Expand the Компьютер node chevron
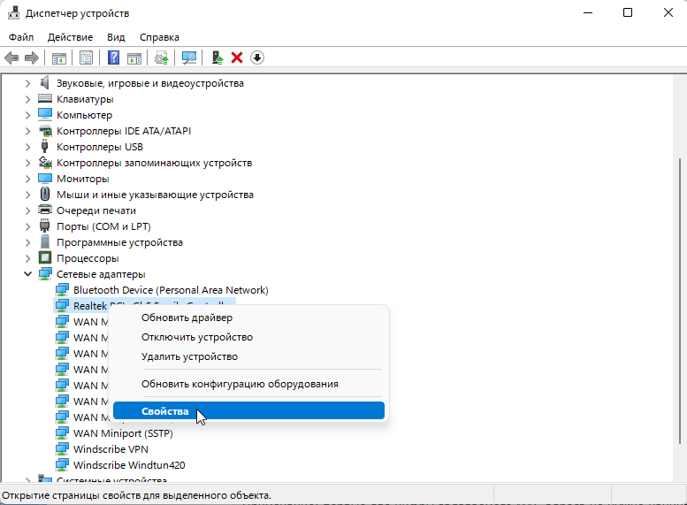 [x=27, y=115]
